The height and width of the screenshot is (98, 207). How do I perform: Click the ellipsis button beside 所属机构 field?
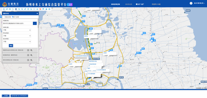[35, 23]
